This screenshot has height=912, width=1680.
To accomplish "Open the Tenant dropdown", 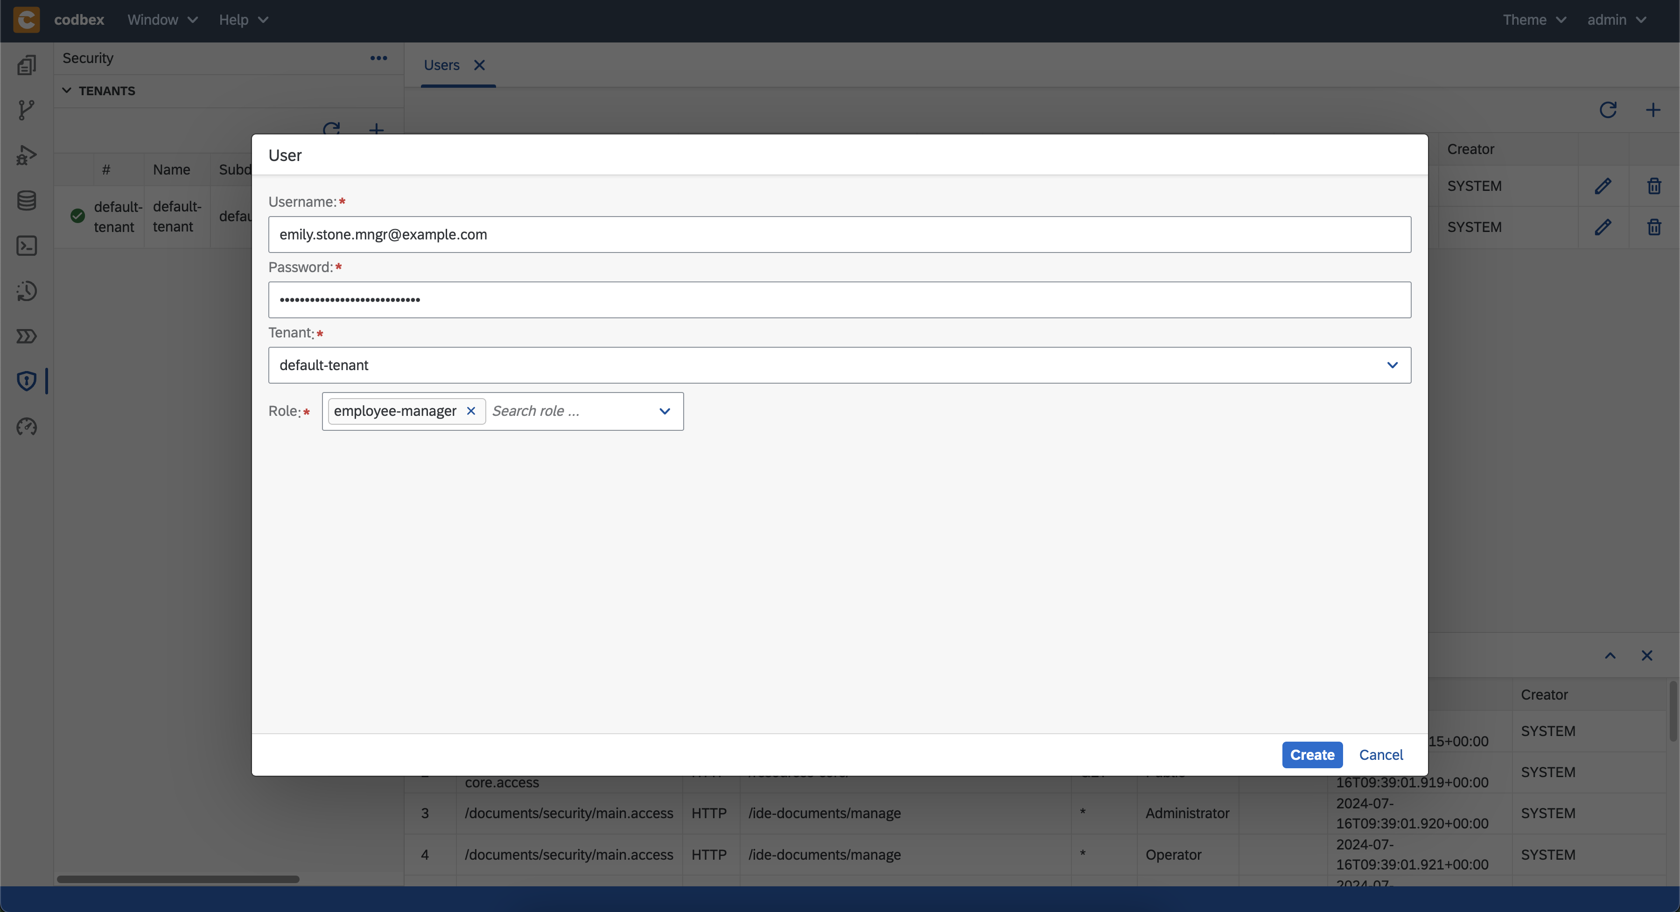I will pyautogui.click(x=840, y=365).
